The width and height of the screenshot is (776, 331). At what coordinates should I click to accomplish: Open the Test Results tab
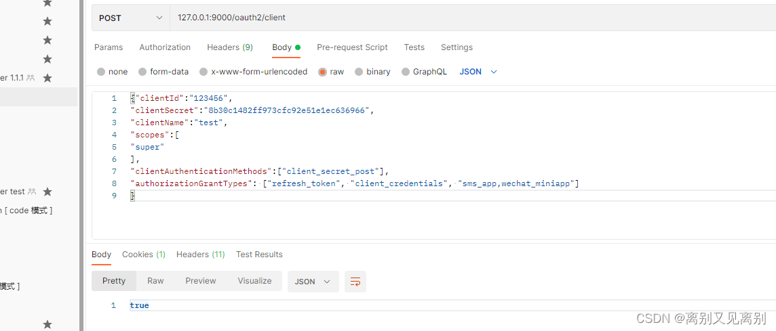click(259, 255)
